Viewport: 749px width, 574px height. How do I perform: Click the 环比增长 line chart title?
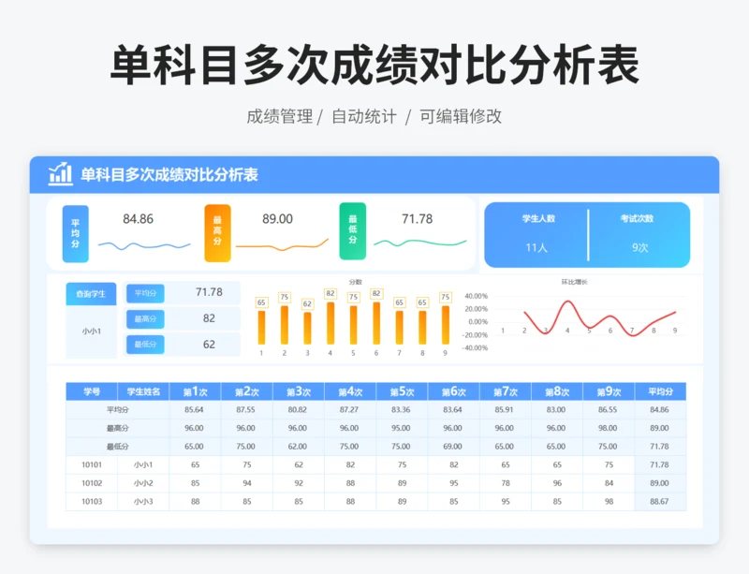point(574,282)
